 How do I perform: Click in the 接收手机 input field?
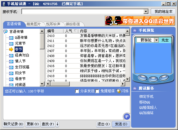[83, 12]
